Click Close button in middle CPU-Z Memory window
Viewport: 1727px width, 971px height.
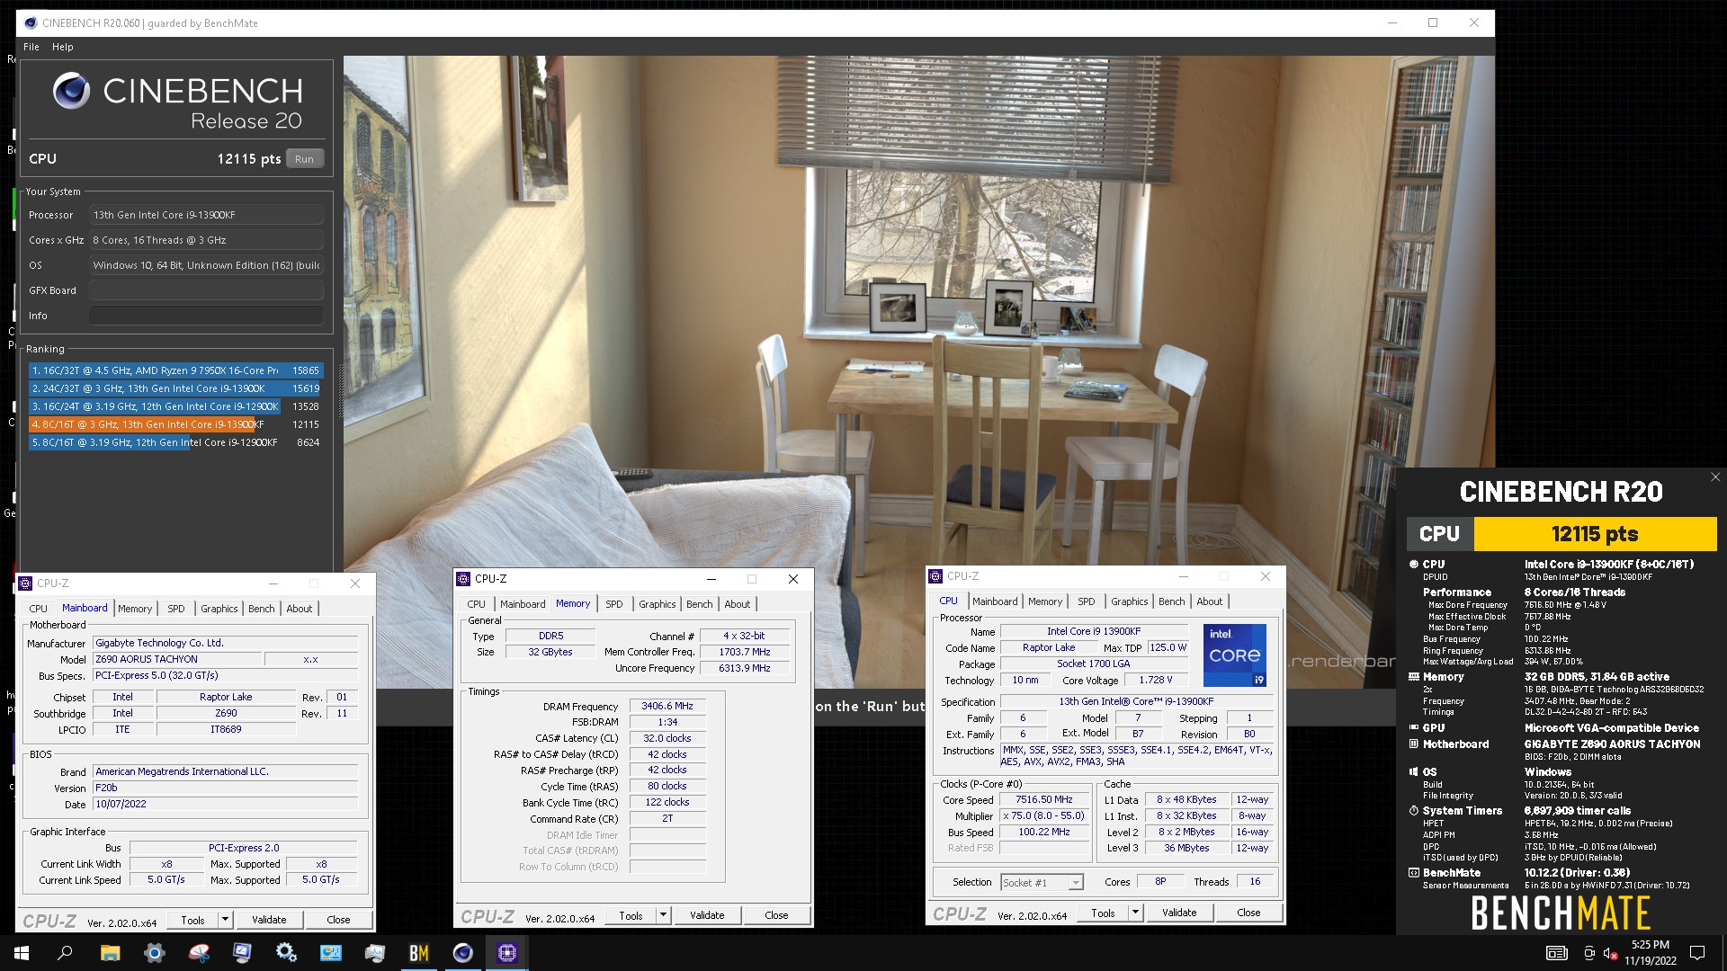(x=776, y=915)
